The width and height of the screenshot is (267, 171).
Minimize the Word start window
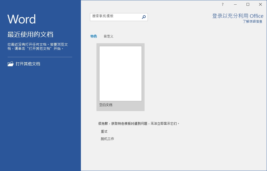tap(235, 4)
